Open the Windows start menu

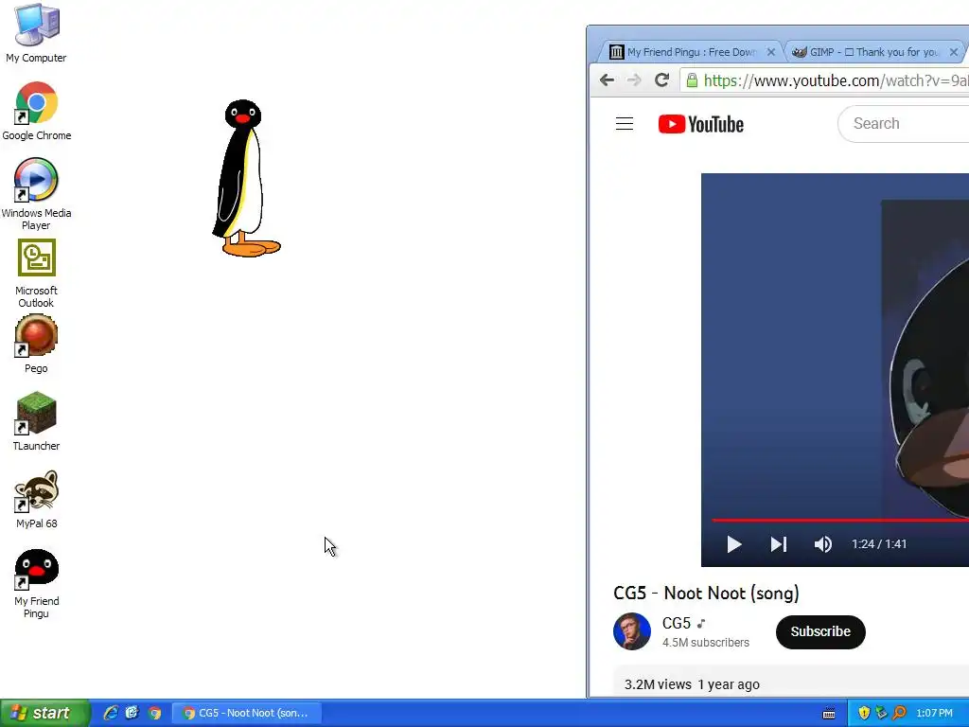point(44,713)
